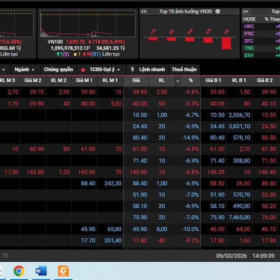Click the KL M 2 column header
The height and width of the screenshot is (280, 280).
tap(59, 80)
